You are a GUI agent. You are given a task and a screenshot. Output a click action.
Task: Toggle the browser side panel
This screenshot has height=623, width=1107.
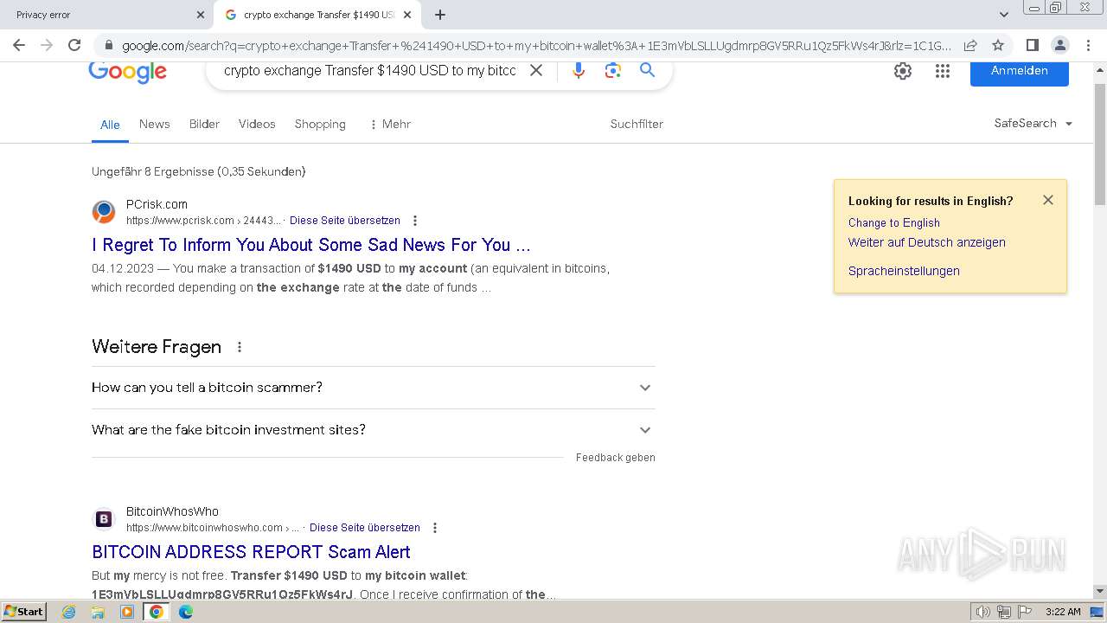pos(1032,45)
